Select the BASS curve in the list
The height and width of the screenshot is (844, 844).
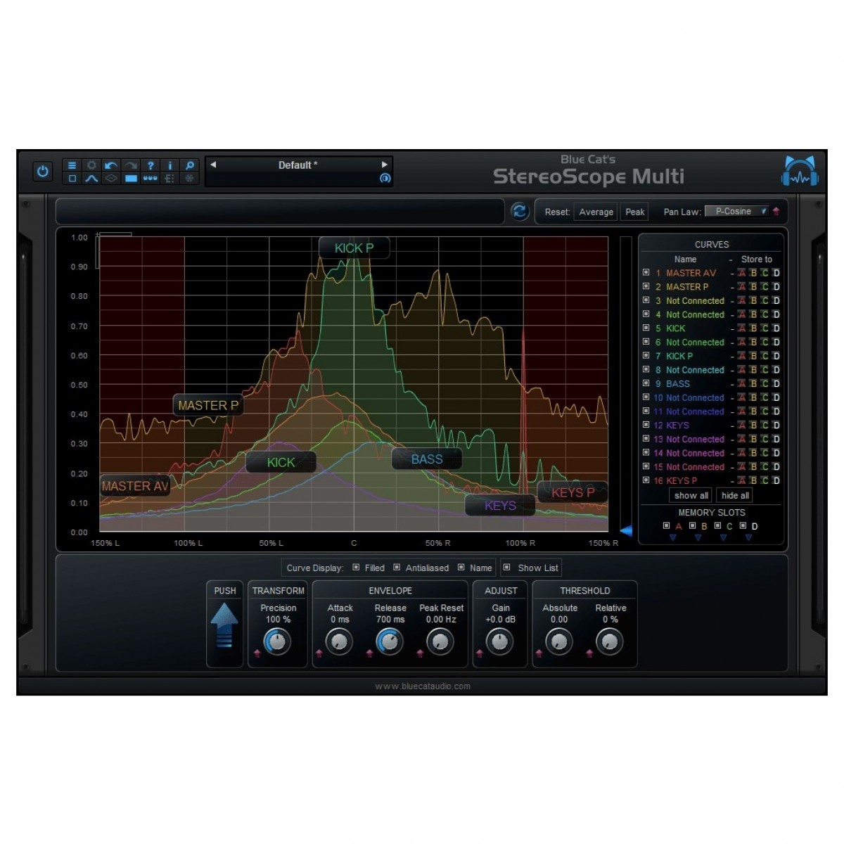677,384
